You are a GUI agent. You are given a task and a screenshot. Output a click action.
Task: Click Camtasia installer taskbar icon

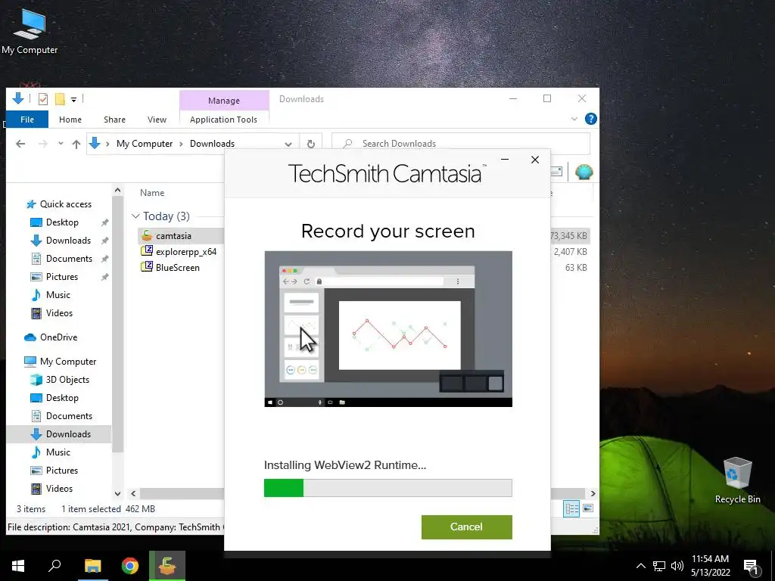pos(167,566)
